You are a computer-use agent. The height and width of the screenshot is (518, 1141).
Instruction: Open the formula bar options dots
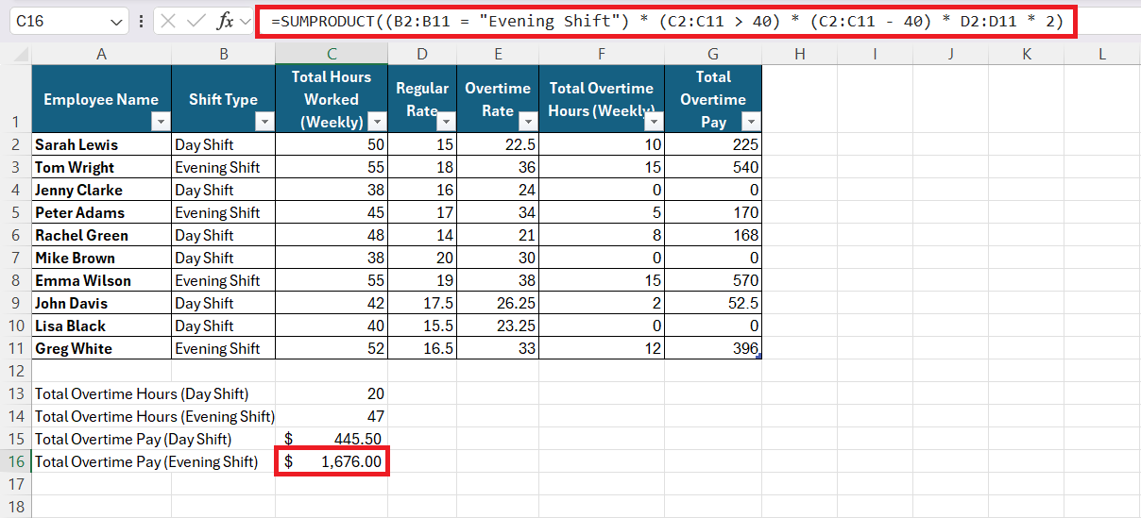pyautogui.click(x=141, y=21)
